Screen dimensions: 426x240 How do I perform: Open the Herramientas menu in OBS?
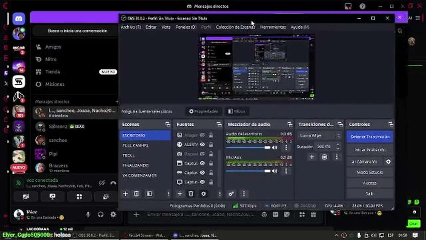(273, 27)
